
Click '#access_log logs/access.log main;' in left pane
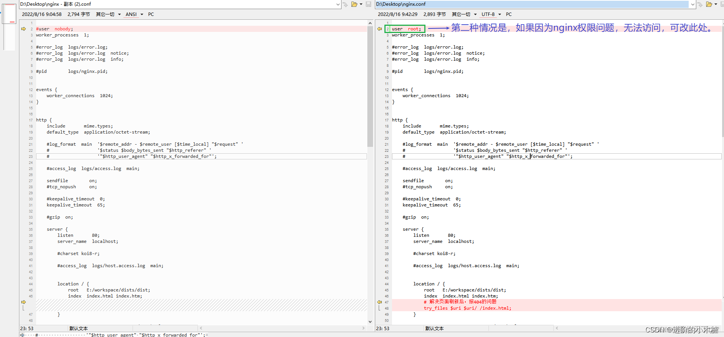click(x=93, y=168)
